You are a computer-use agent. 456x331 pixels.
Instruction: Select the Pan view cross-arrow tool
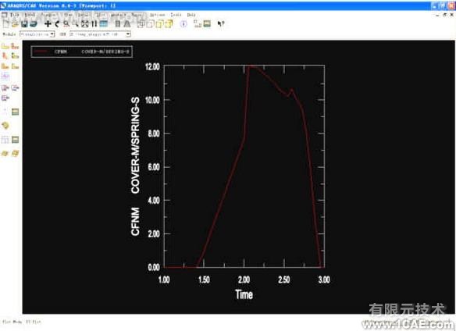tap(48, 24)
